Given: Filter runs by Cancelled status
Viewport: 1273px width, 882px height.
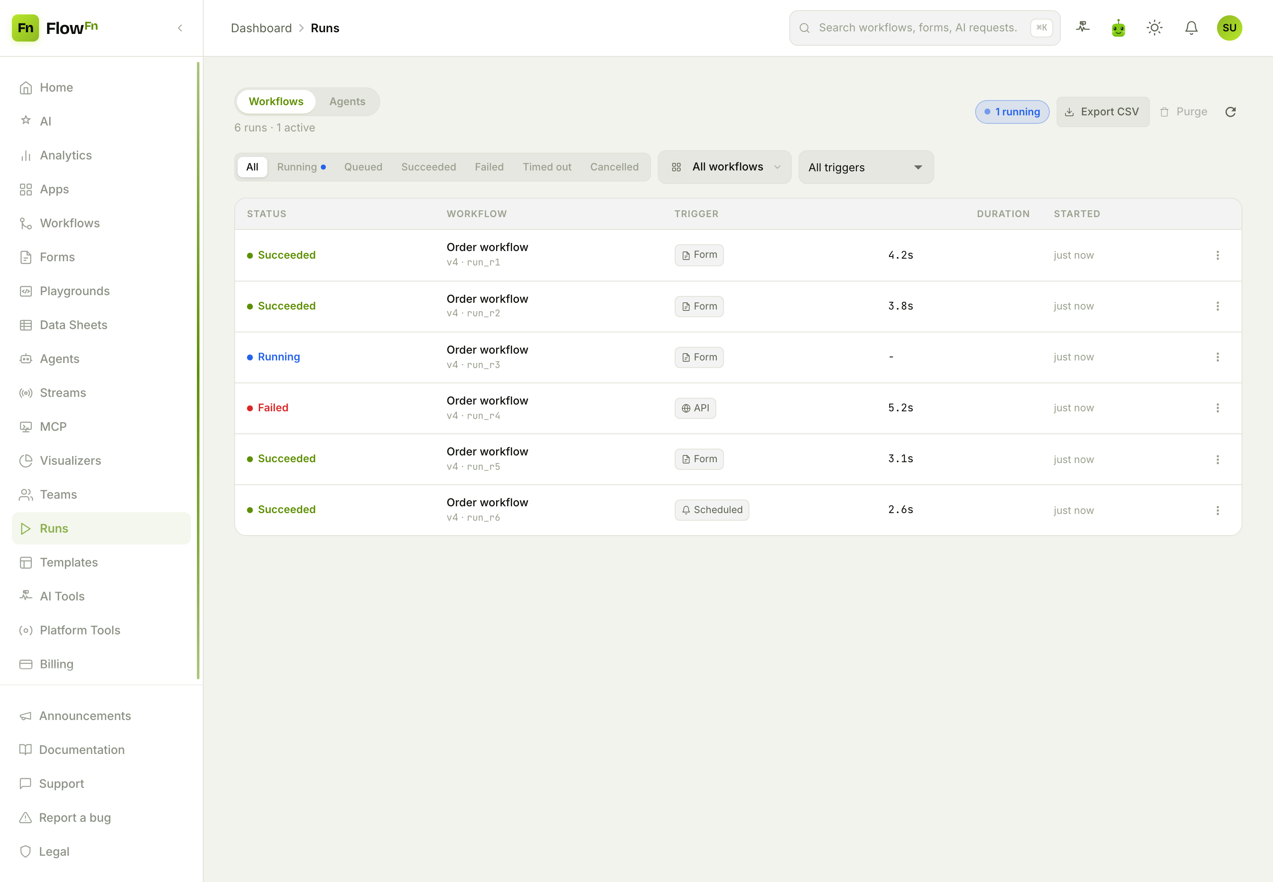Looking at the screenshot, I should point(614,167).
